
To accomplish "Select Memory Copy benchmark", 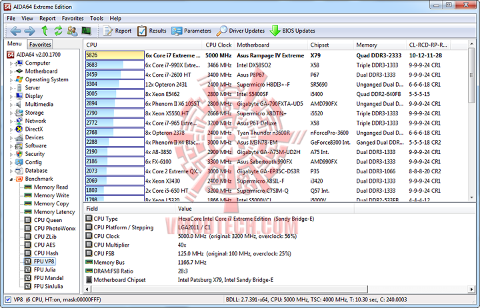I will 51,203.
